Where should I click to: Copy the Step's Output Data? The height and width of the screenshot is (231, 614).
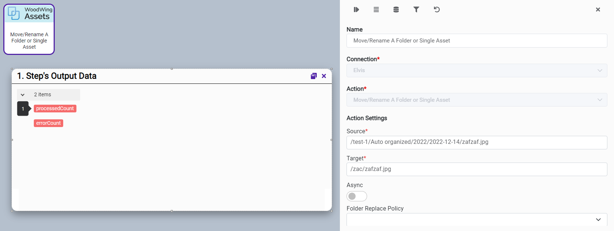(x=313, y=76)
